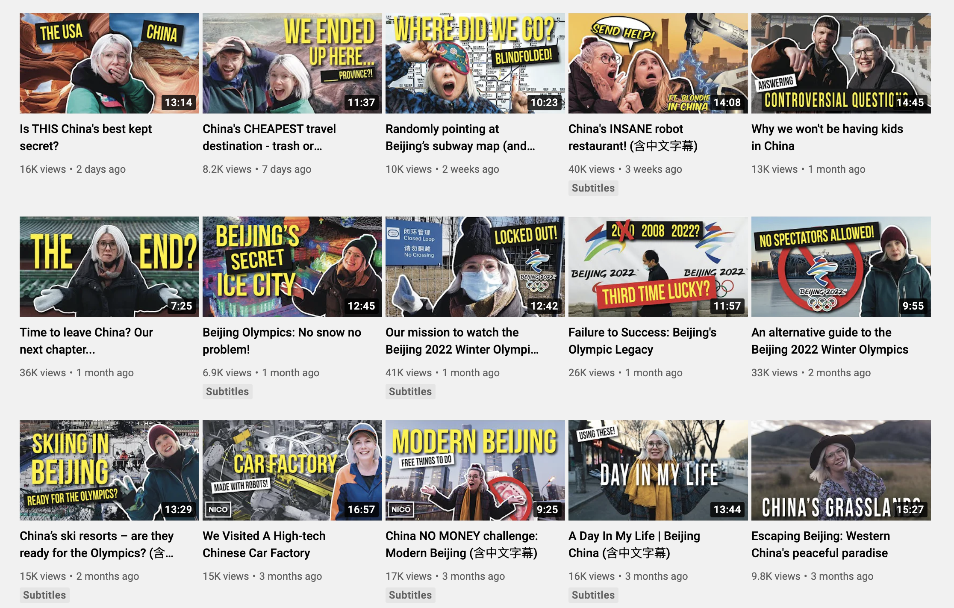Viewport: 954px width, 608px height.
Task: Click 'Beijing's Secret Ice City' thumbnail
Action: [292, 266]
